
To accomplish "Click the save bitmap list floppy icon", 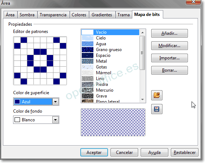I will 157,109.
